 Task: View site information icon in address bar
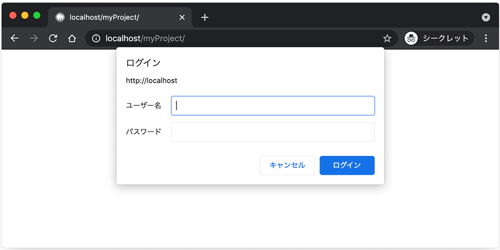point(96,38)
